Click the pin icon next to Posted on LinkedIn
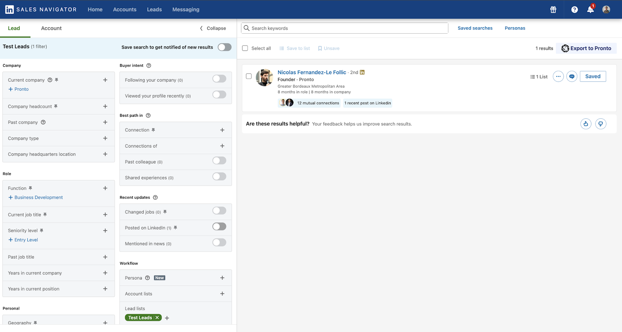The image size is (622, 332). click(175, 228)
